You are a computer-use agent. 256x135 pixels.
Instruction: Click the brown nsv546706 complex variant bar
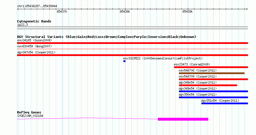[x=212, y=73]
